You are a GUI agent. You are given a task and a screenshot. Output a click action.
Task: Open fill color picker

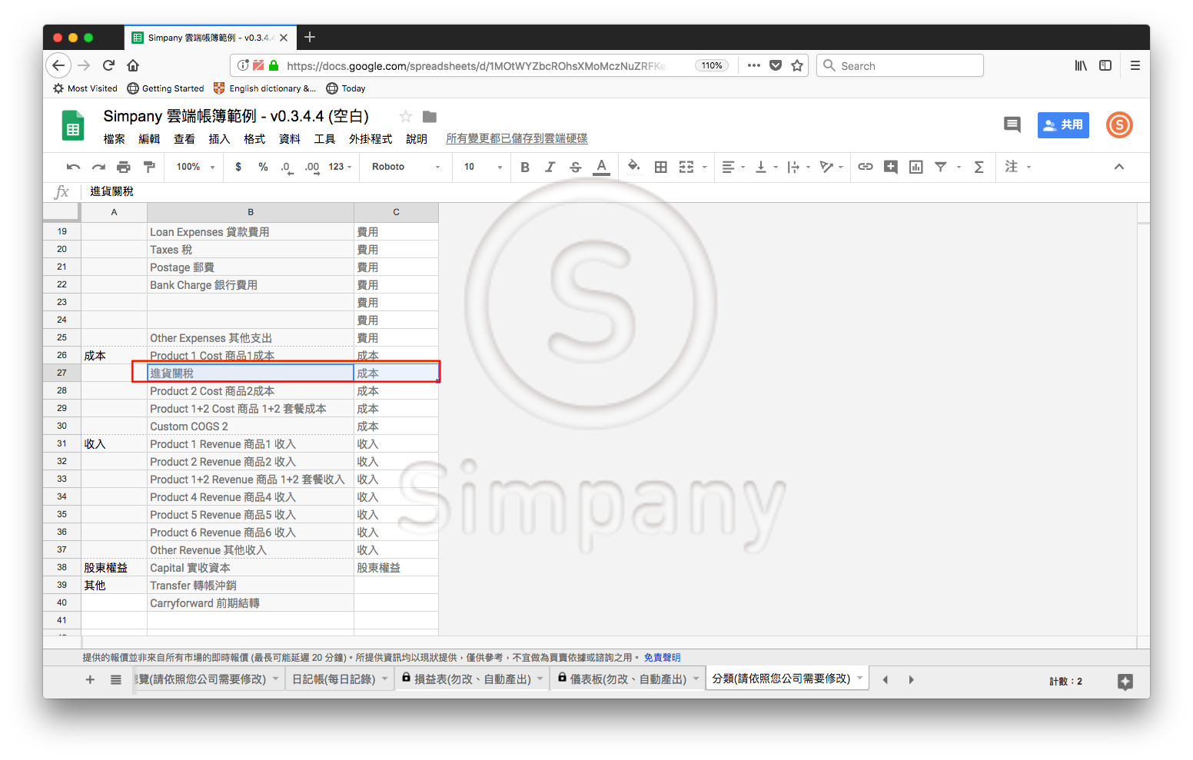(634, 167)
